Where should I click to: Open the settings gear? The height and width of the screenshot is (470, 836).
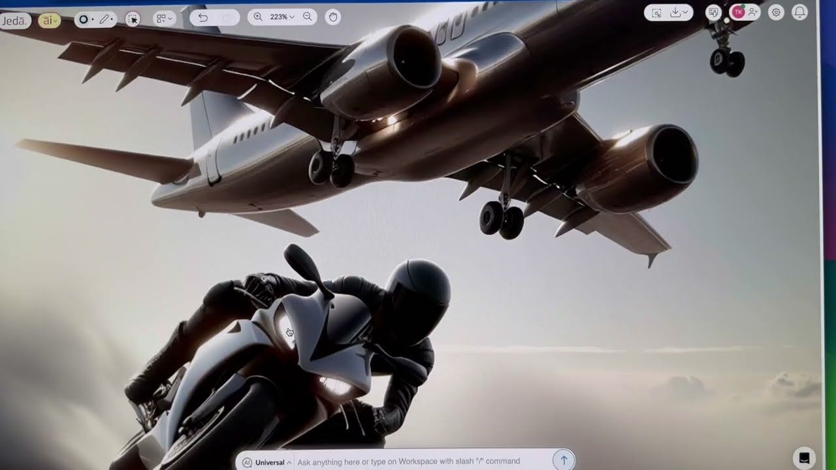(x=775, y=12)
